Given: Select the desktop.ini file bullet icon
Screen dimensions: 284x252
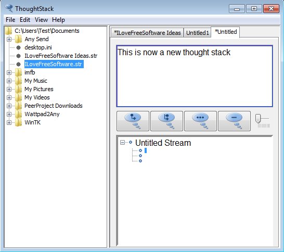Looking at the screenshot, I should coord(19,47).
